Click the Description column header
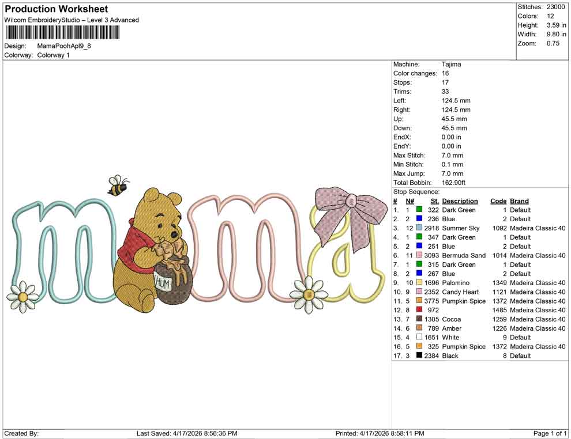Screen dimensions: 571x439 (460, 201)
